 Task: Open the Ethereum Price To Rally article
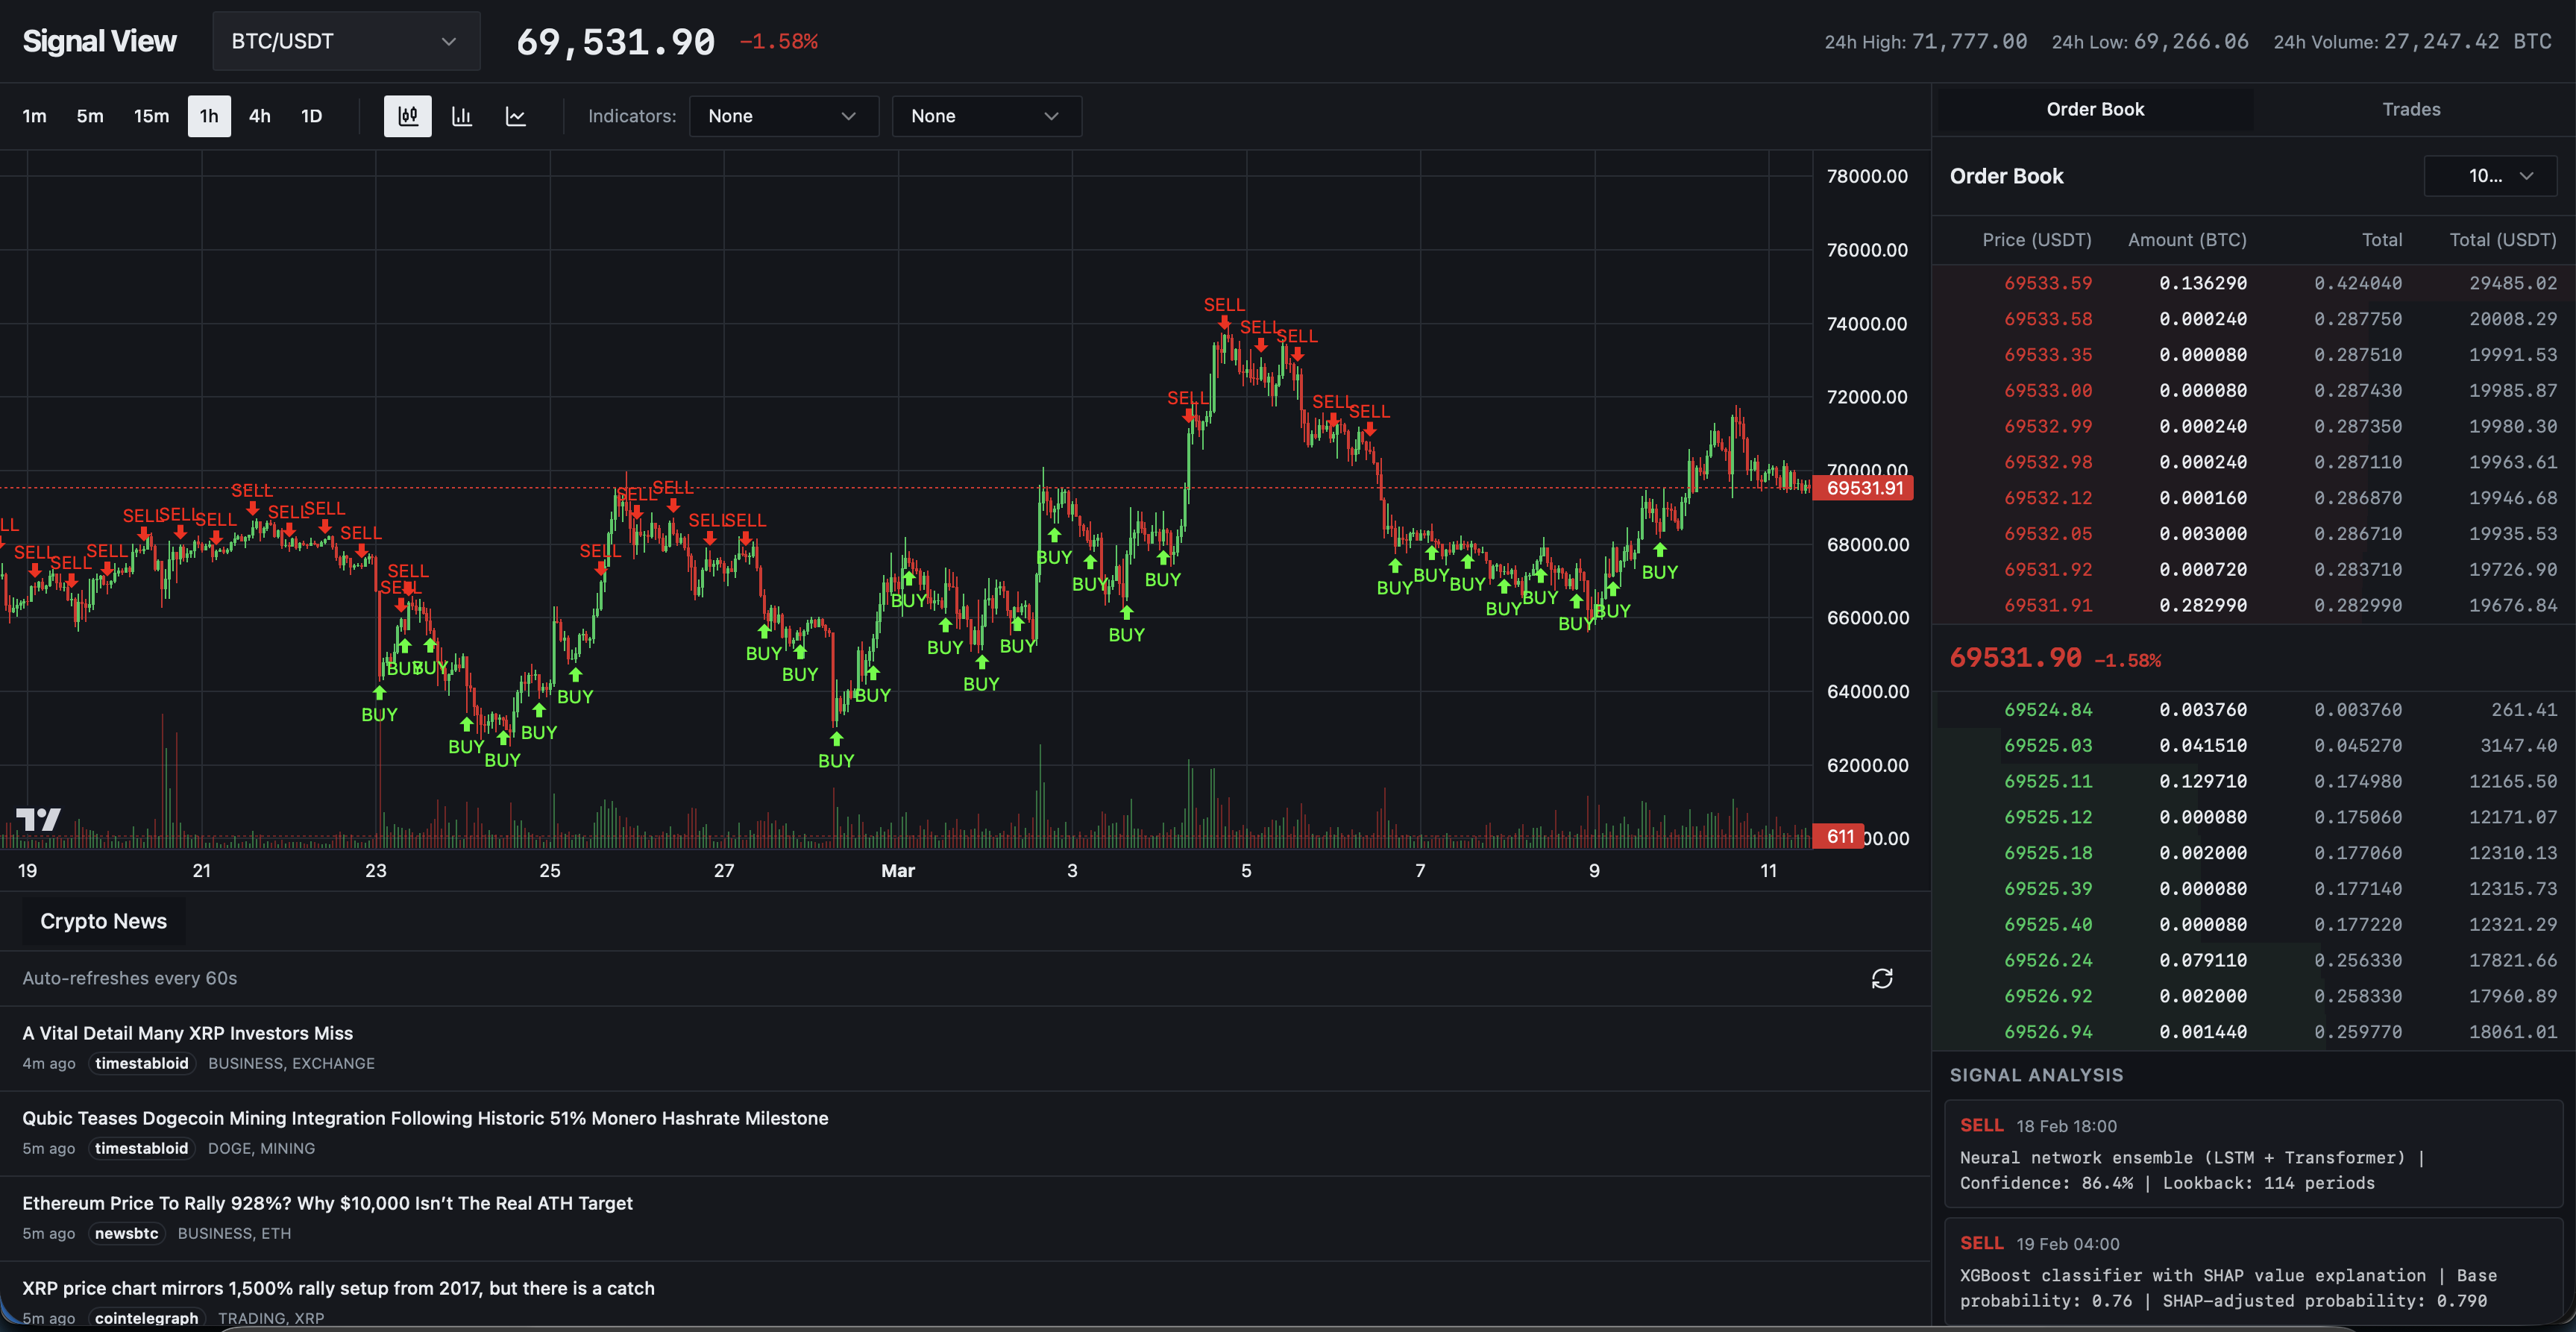[x=328, y=1203]
